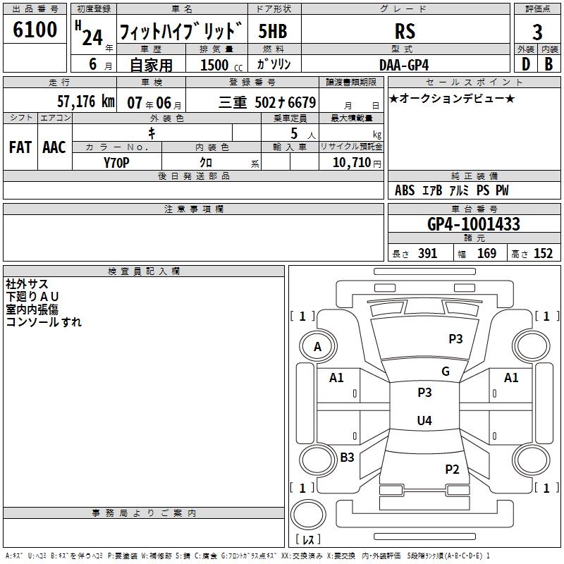
Task: Select PW in the genuine equipment list
Action: 502,190
